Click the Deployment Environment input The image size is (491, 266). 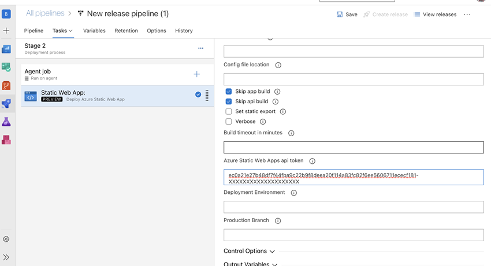(x=354, y=207)
